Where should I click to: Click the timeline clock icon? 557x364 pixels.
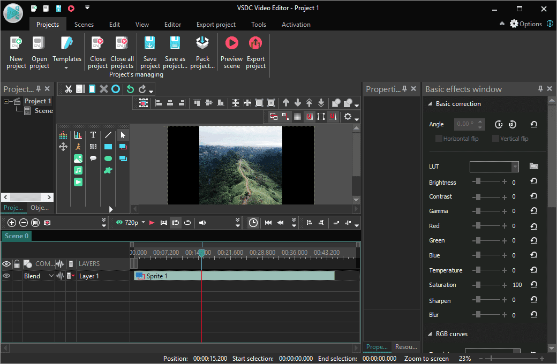pos(253,223)
